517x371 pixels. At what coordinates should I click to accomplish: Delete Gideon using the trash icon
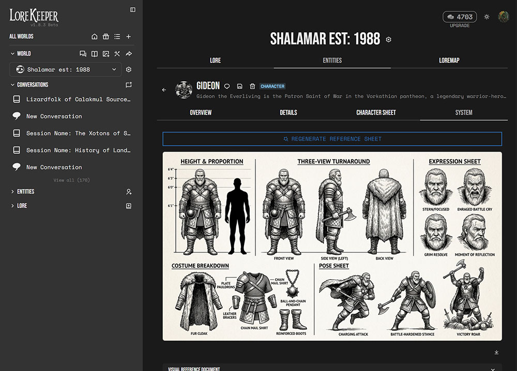252,86
